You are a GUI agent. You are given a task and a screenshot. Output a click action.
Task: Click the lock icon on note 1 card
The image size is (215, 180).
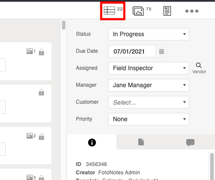pyautogui.click(x=41, y=52)
